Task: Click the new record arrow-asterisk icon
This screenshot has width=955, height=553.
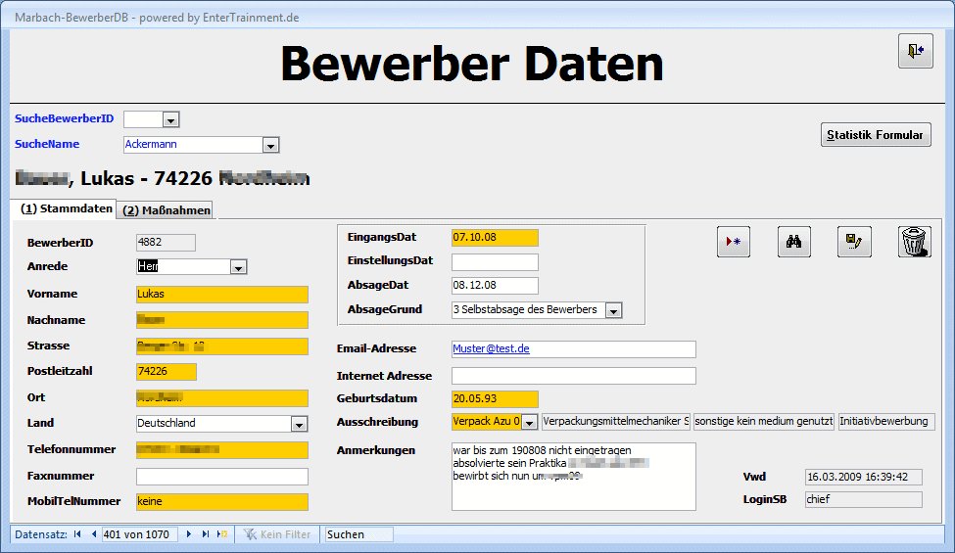Action: click(734, 242)
